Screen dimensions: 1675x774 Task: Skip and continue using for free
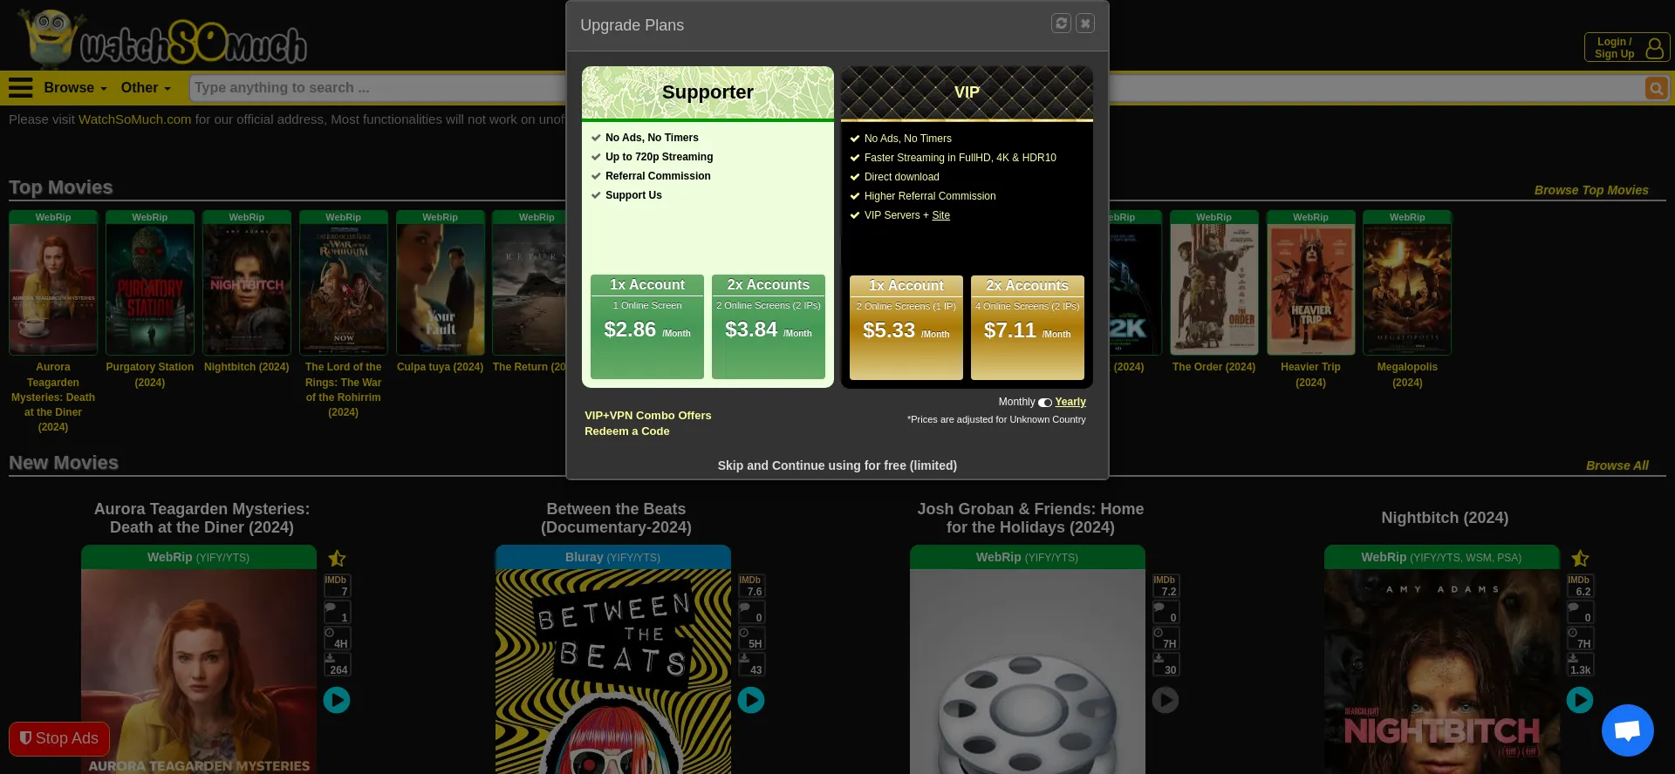837,465
